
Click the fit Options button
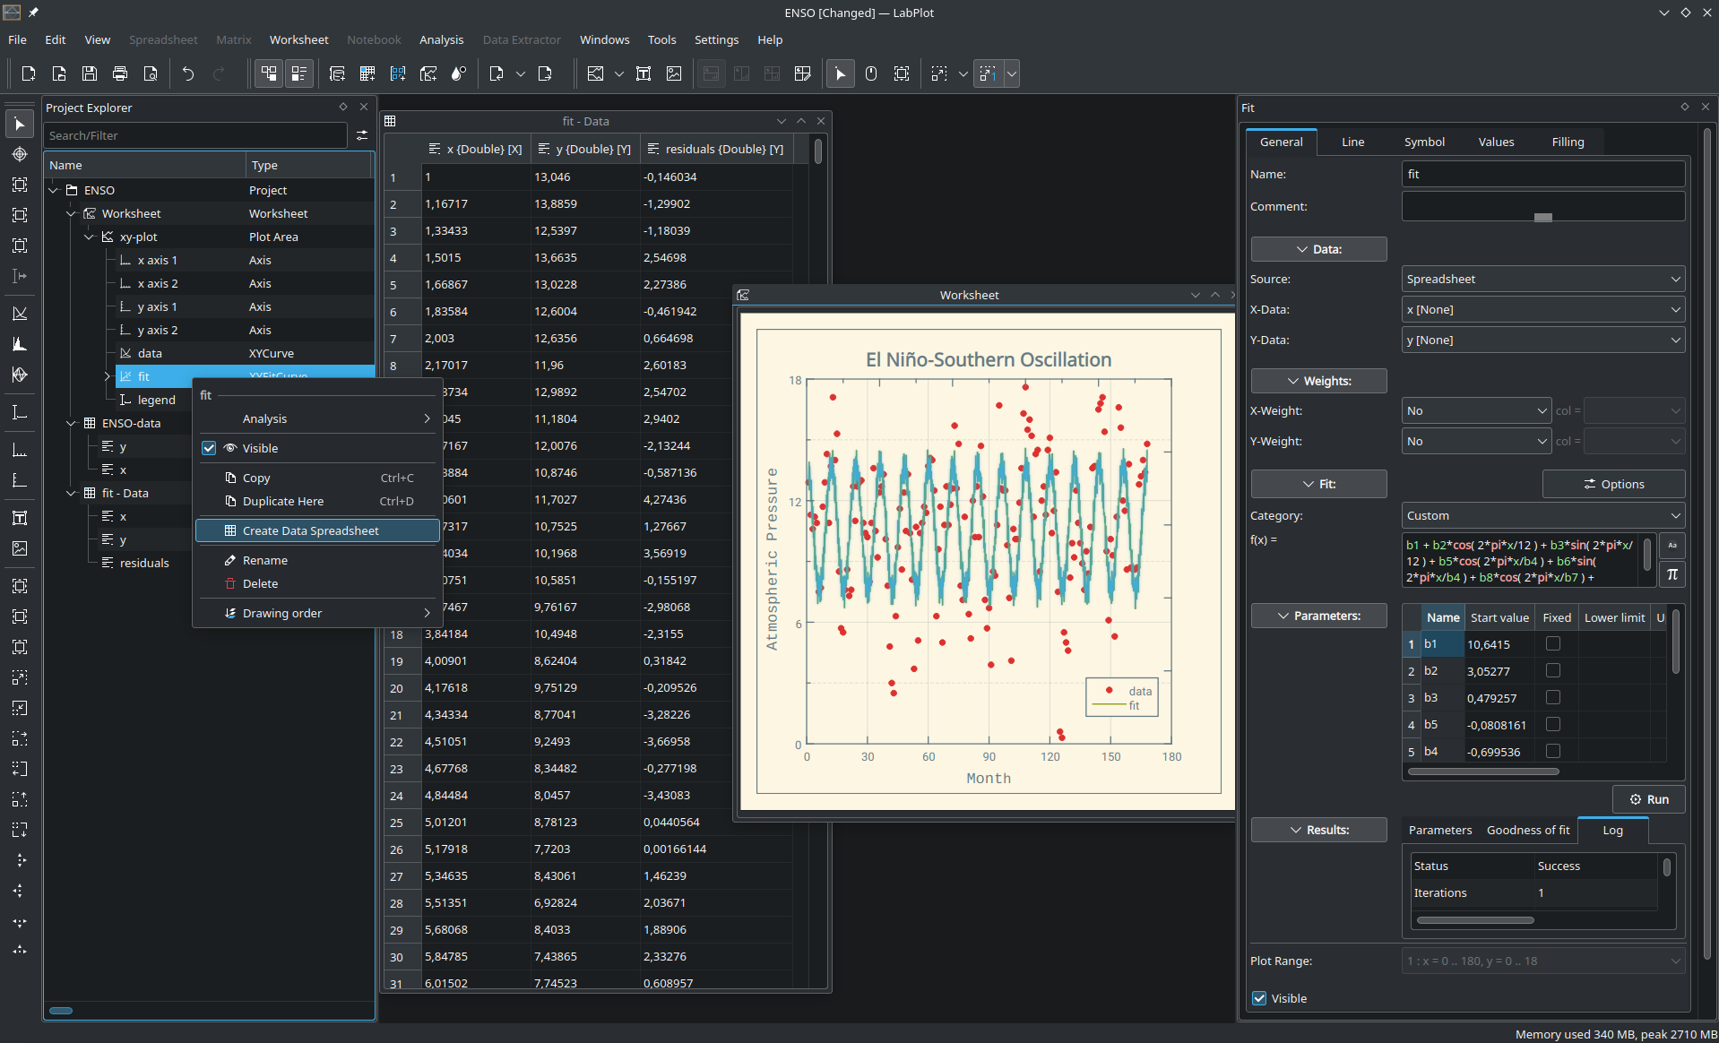click(x=1613, y=484)
